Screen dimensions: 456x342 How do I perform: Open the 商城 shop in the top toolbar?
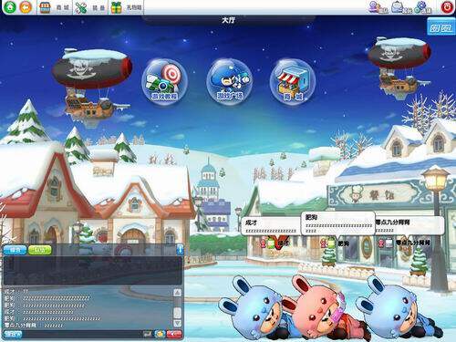55,7
